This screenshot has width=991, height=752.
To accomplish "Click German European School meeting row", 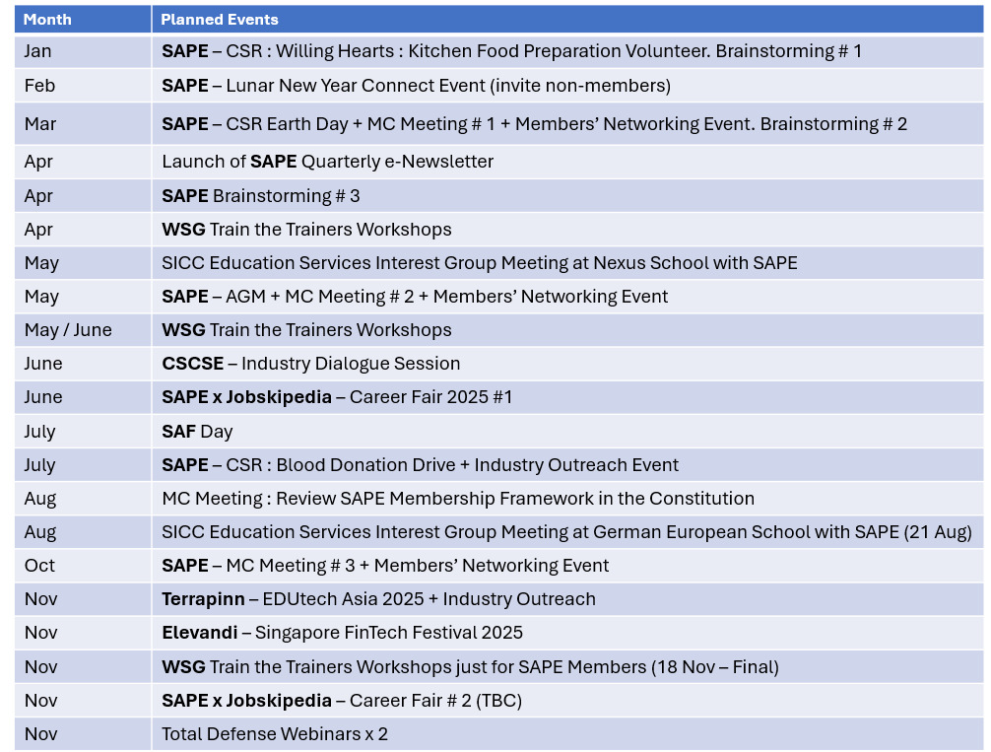I will 566,532.
